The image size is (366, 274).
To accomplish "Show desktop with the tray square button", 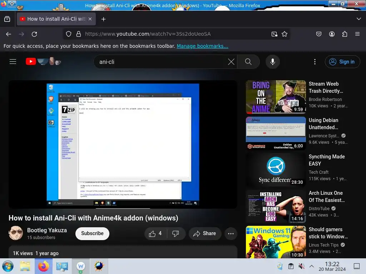I will click(x=356, y=266).
